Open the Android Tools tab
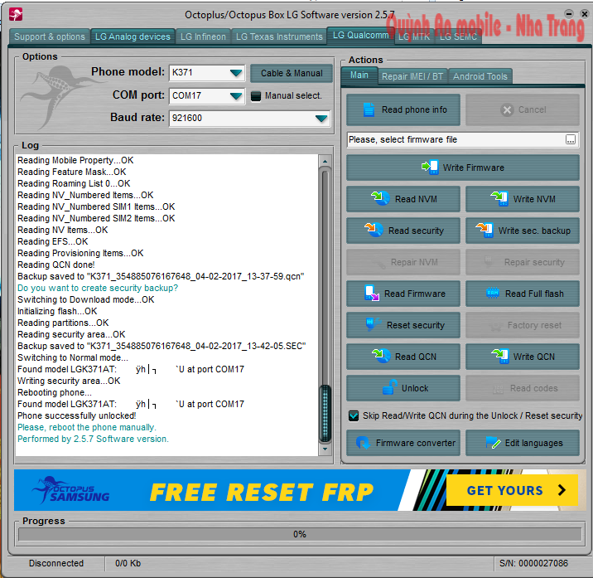The height and width of the screenshot is (578, 593). [x=480, y=76]
